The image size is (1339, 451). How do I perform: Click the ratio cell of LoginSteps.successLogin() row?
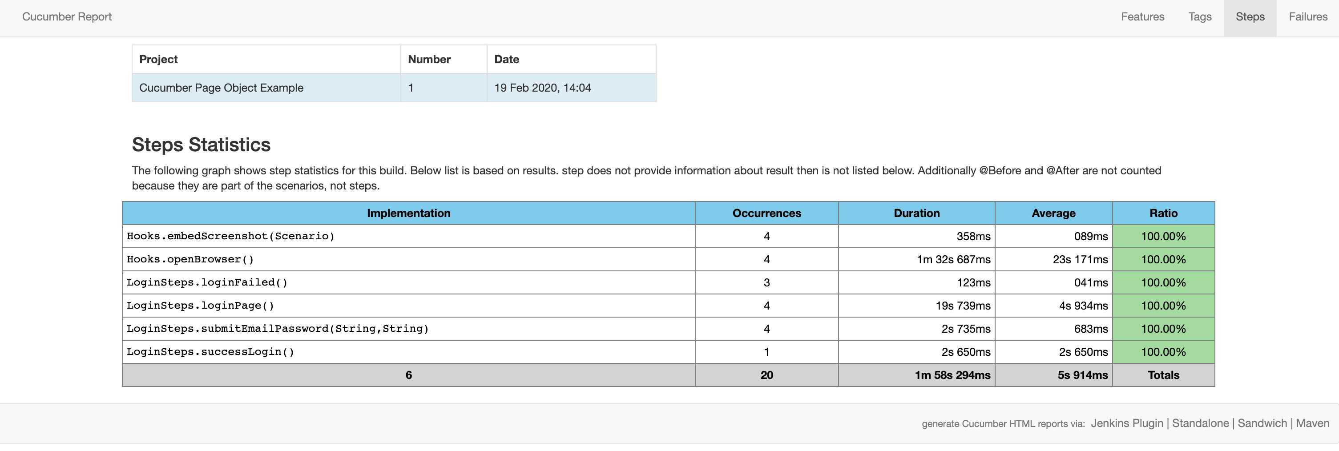pos(1163,352)
